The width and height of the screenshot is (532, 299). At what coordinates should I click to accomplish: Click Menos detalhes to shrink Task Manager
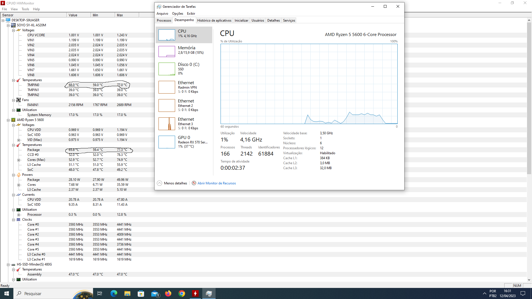175,183
